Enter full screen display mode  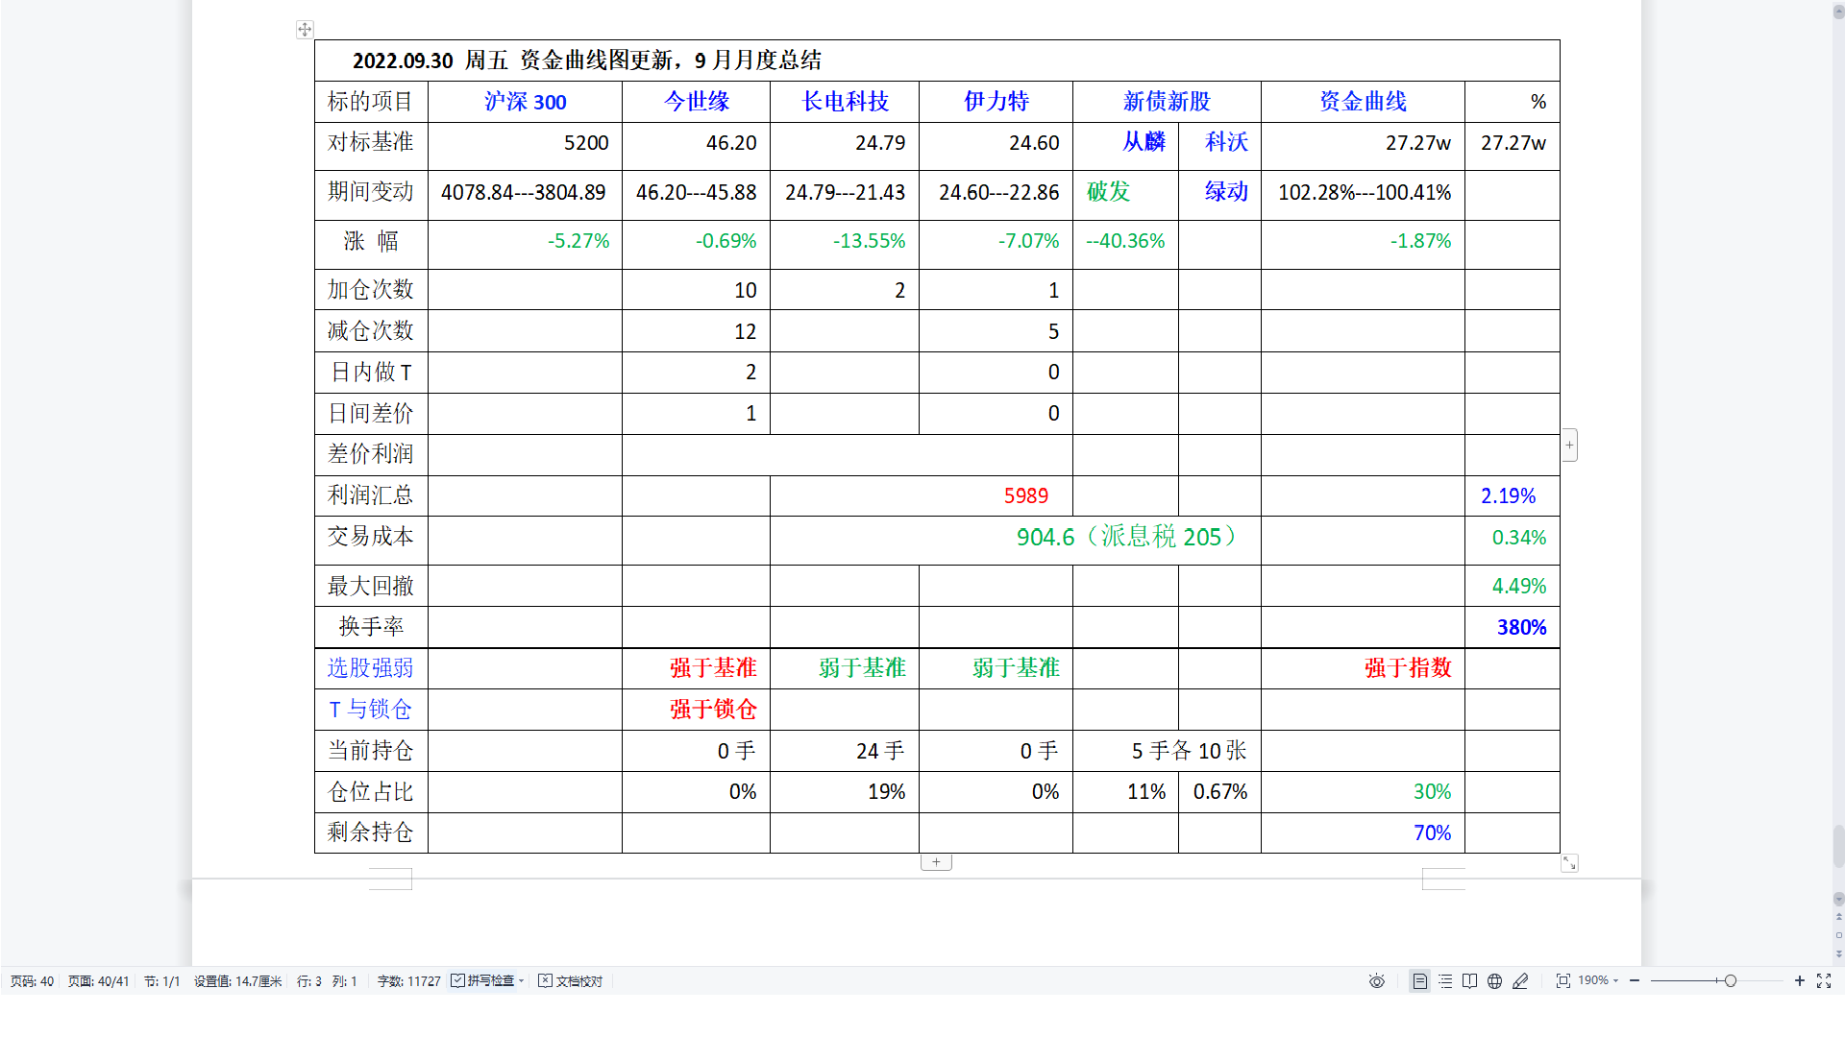[x=1824, y=981]
